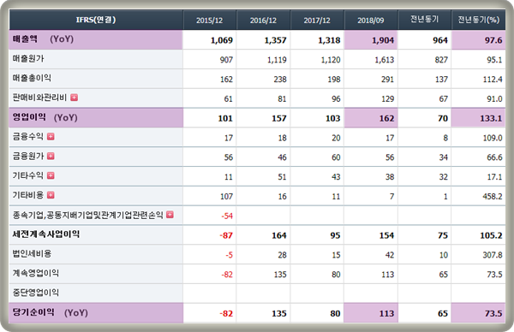Click the (YoY) label beside 당기순이익
Image resolution: width=514 pixels, height=332 pixels.
pyautogui.click(x=76, y=312)
